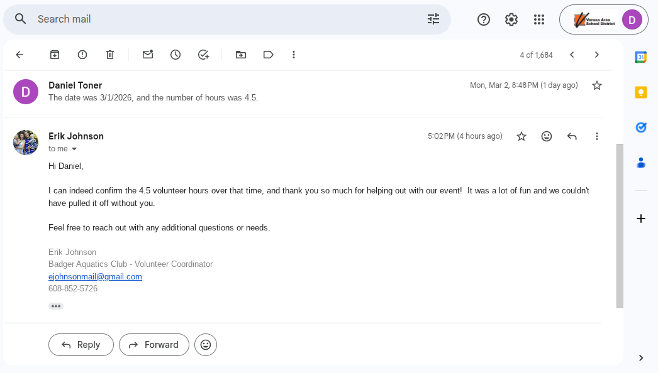Screen dimensions: 658x373
Task: Delete the conversation with trash icon
Action: [x=110, y=55]
